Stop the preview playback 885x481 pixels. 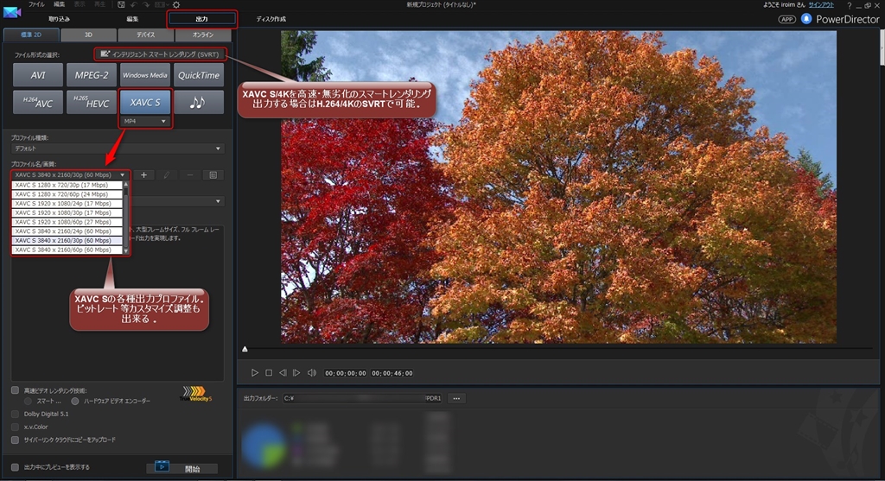[x=269, y=373]
